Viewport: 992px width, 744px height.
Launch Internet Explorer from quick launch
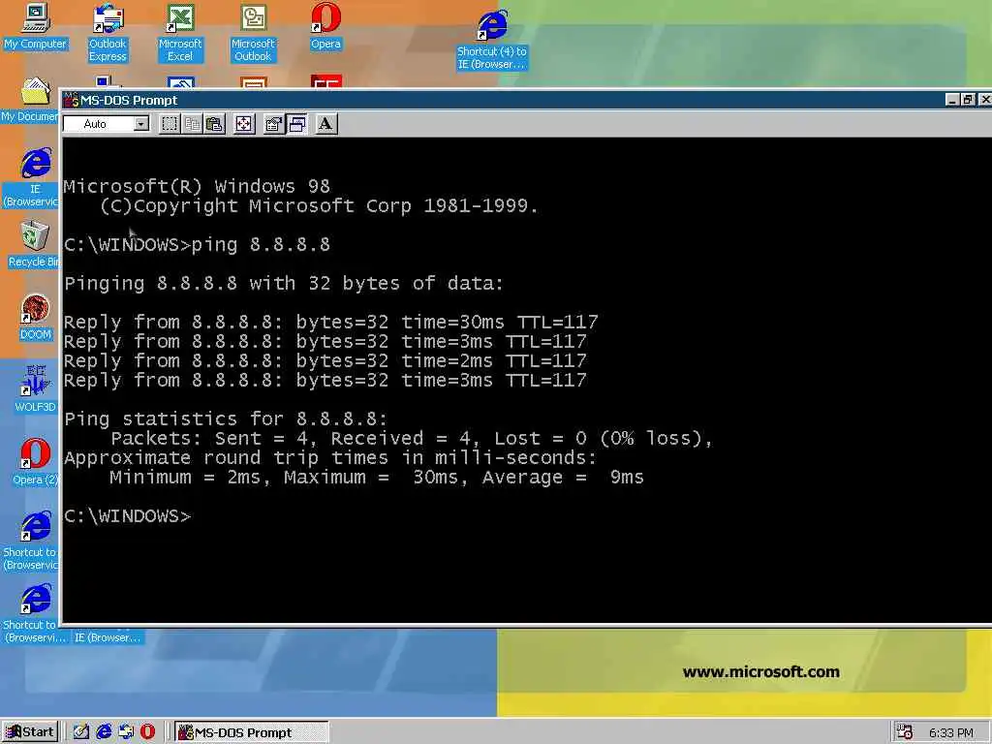point(104,732)
